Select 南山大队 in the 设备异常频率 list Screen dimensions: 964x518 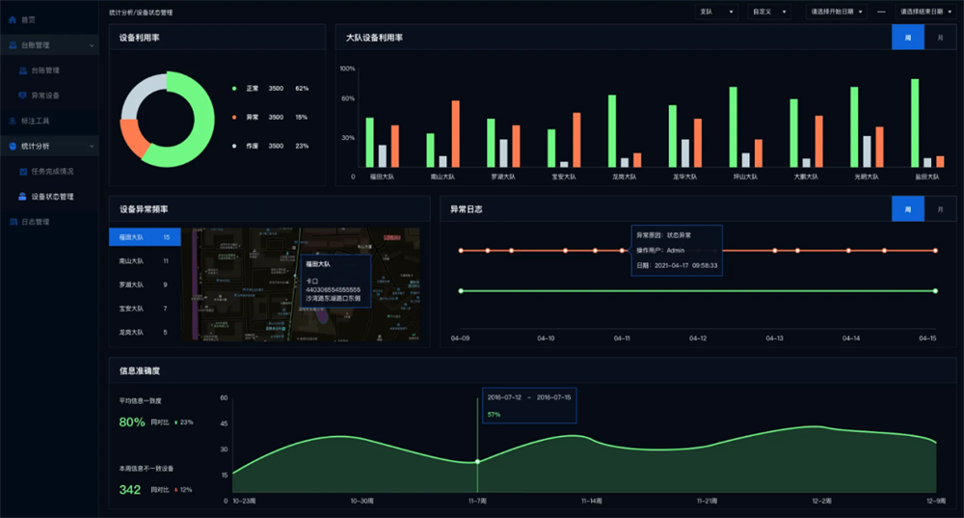(145, 260)
